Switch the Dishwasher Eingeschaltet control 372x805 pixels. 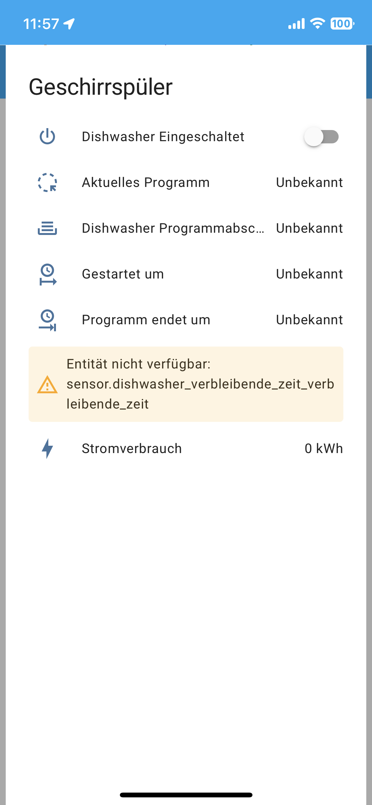point(321,136)
